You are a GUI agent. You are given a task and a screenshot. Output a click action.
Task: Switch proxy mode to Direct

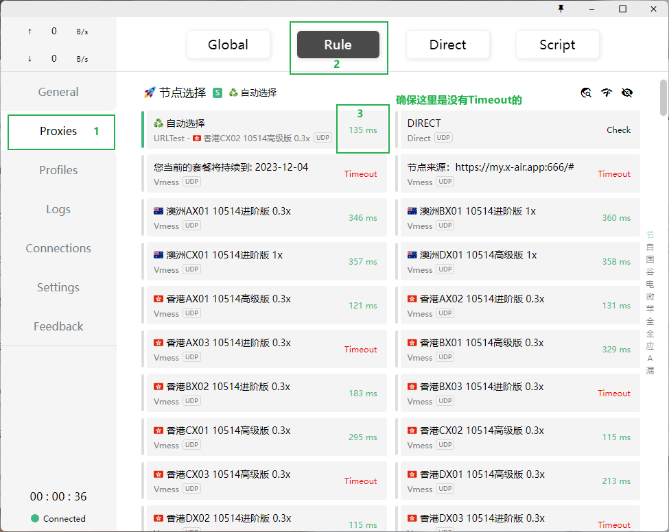coord(447,45)
